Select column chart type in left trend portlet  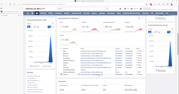[38, 27]
